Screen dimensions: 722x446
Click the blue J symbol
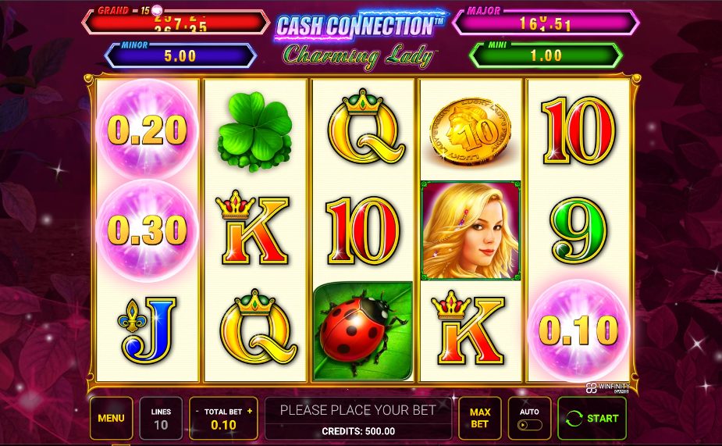(x=148, y=330)
